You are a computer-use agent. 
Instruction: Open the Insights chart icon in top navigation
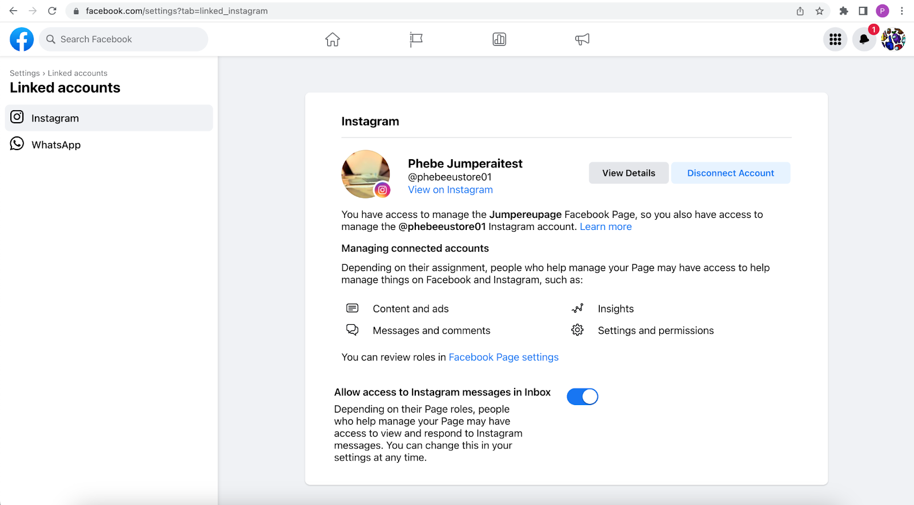[499, 39]
